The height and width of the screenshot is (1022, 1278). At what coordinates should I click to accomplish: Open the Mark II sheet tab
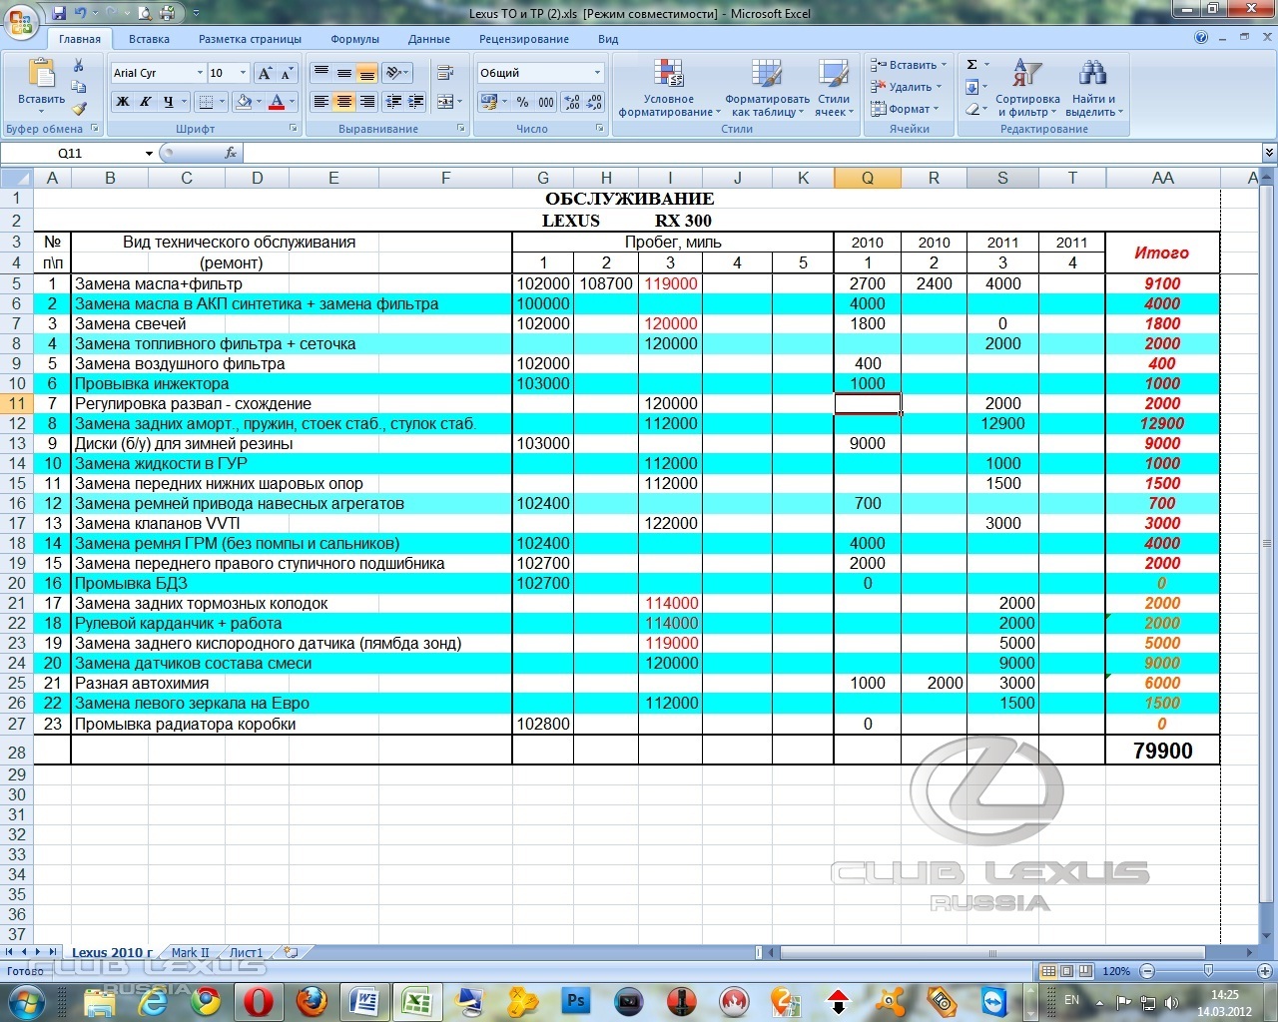coord(190,953)
